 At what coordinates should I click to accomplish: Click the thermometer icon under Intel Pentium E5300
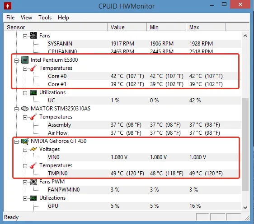[x=33, y=68]
